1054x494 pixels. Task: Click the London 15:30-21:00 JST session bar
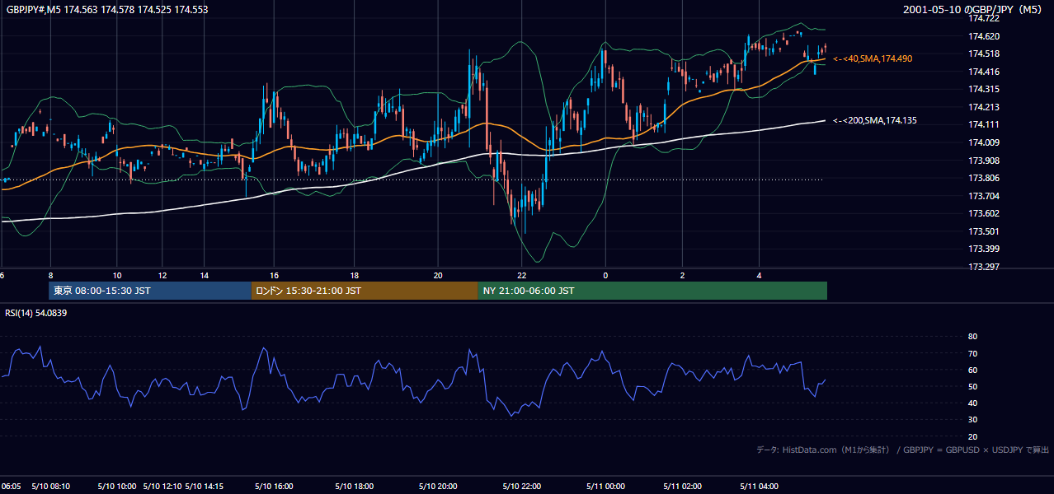click(365, 291)
